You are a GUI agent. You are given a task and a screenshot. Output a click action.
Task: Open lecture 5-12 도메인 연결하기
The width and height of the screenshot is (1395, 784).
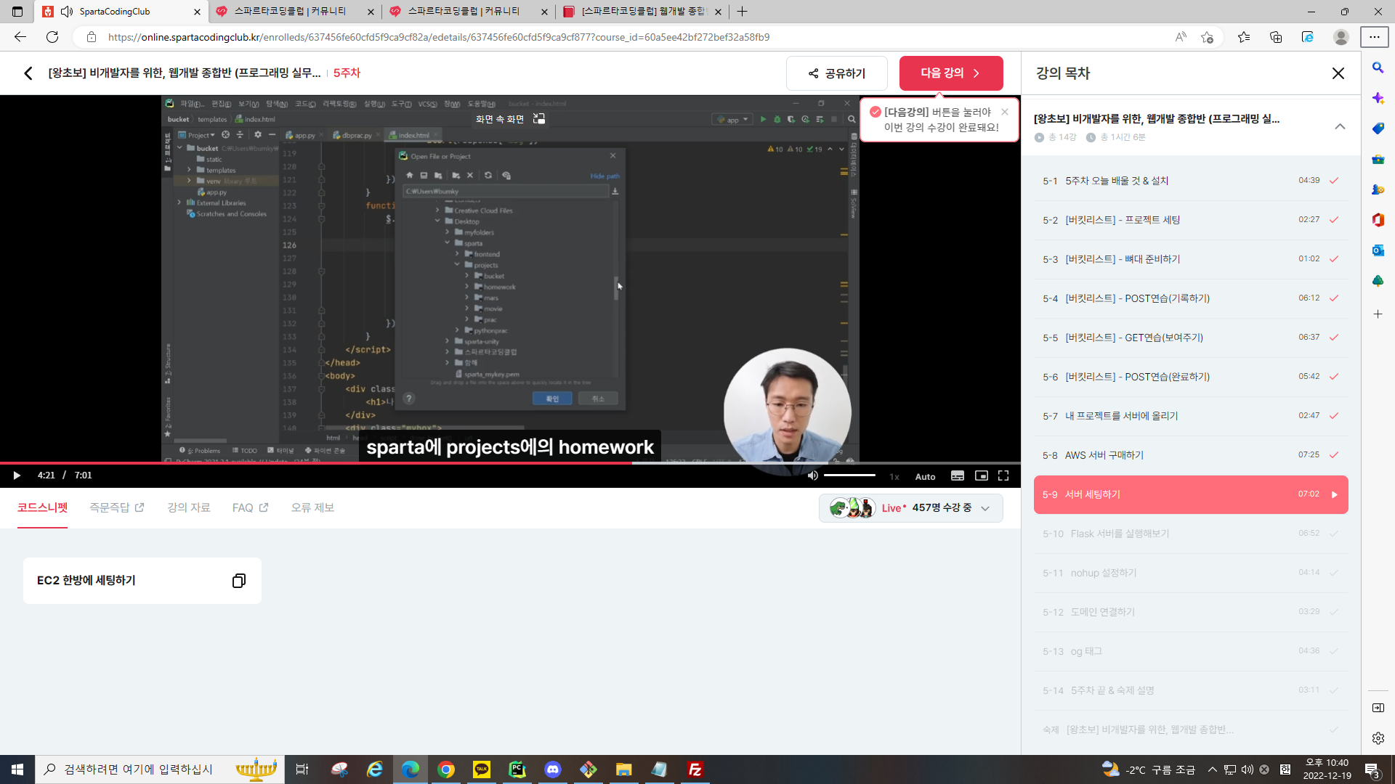tap(1191, 612)
